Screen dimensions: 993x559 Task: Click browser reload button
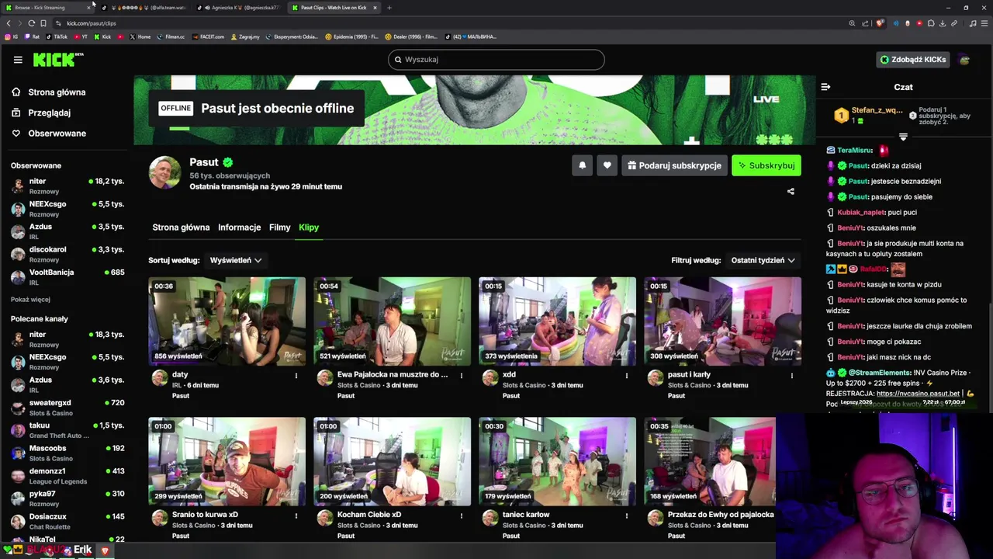[x=31, y=23]
